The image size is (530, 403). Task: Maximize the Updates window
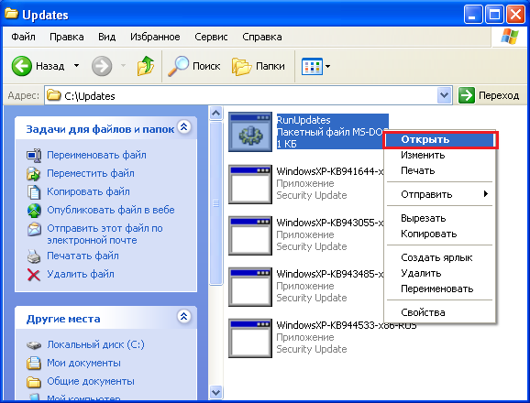494,15
